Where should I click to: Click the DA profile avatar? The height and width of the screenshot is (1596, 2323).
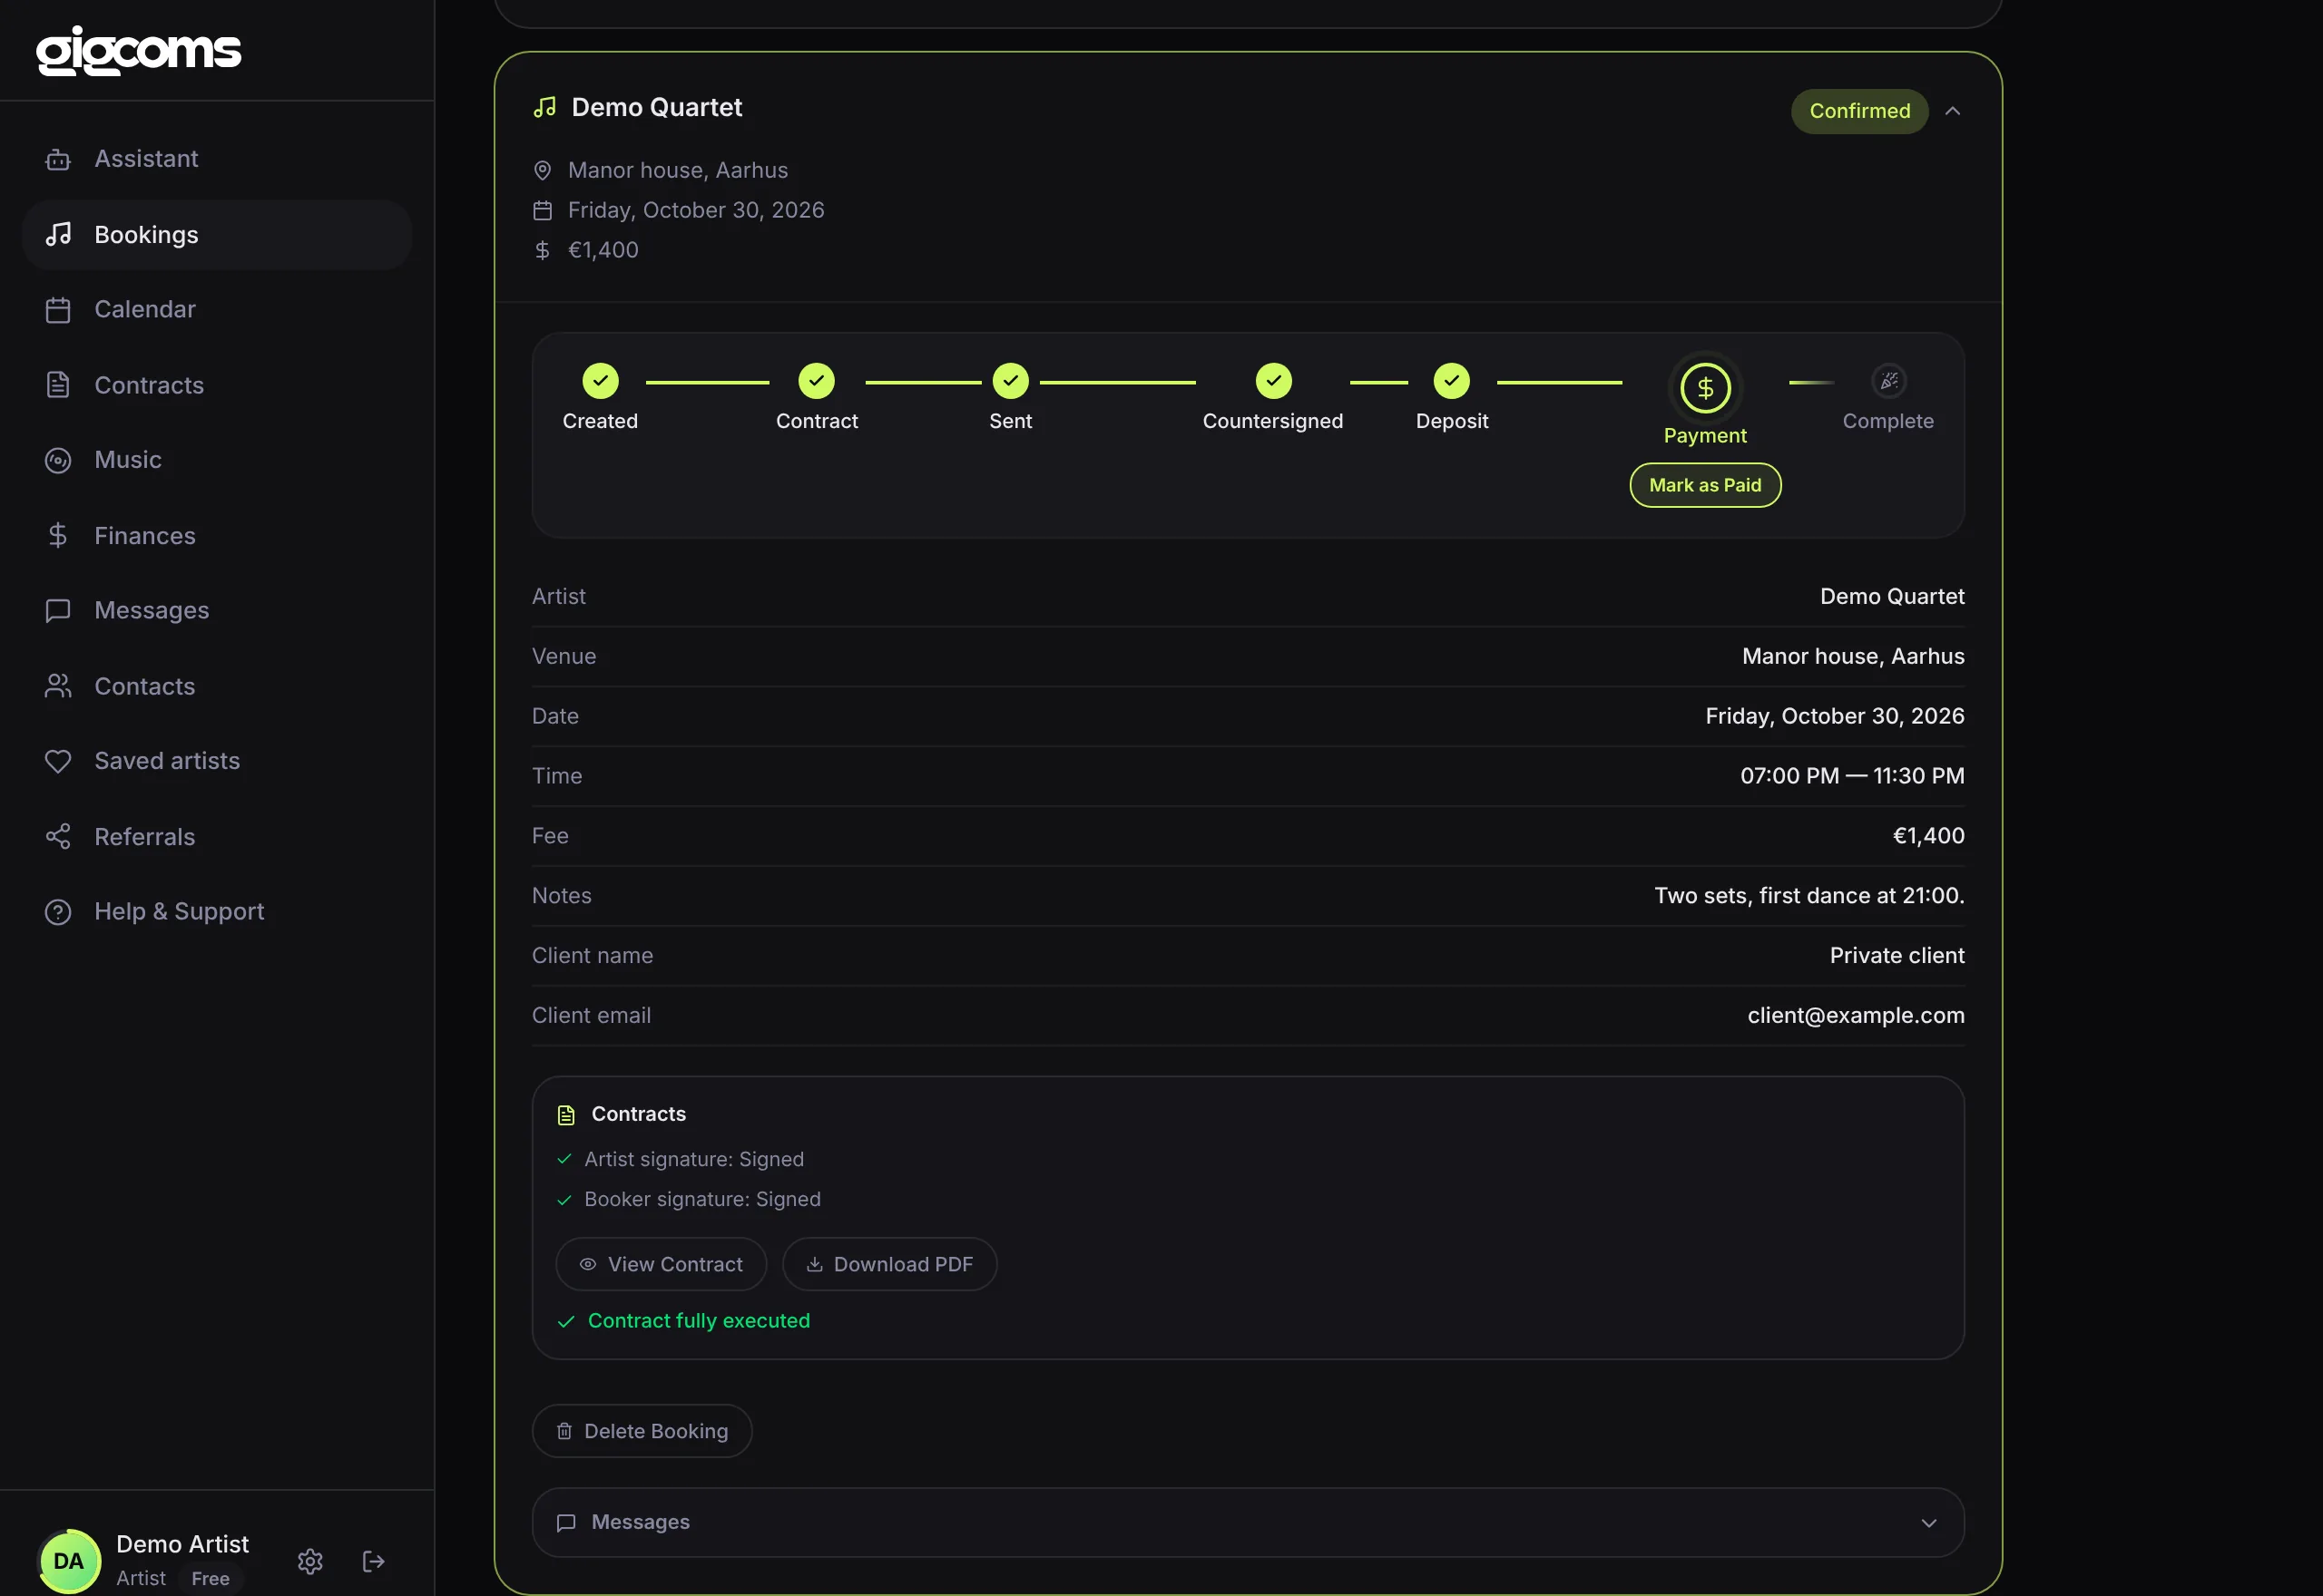[69, 1561]
